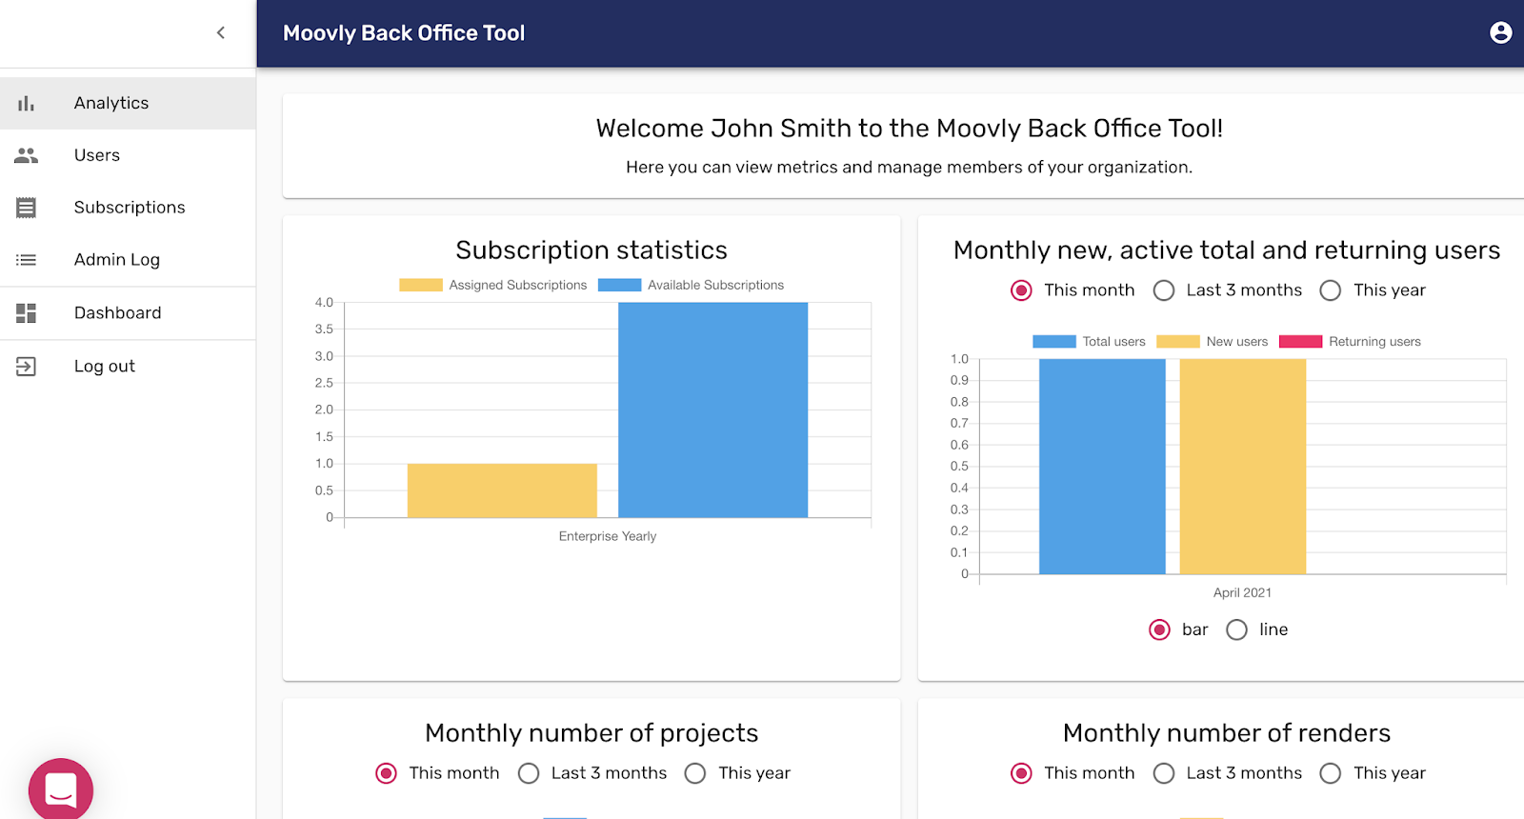
Task: Click the Log out arrow icon
Action: 26,367
